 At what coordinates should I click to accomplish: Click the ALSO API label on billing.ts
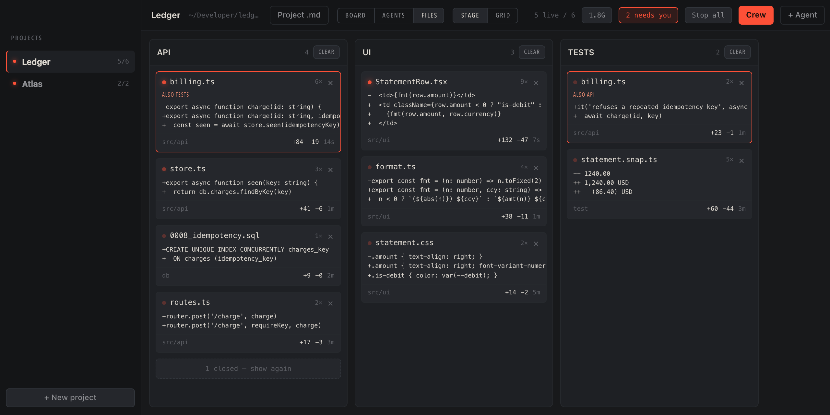tap(584, 95)
